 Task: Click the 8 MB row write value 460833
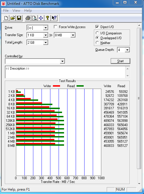(x=109, y=146)
